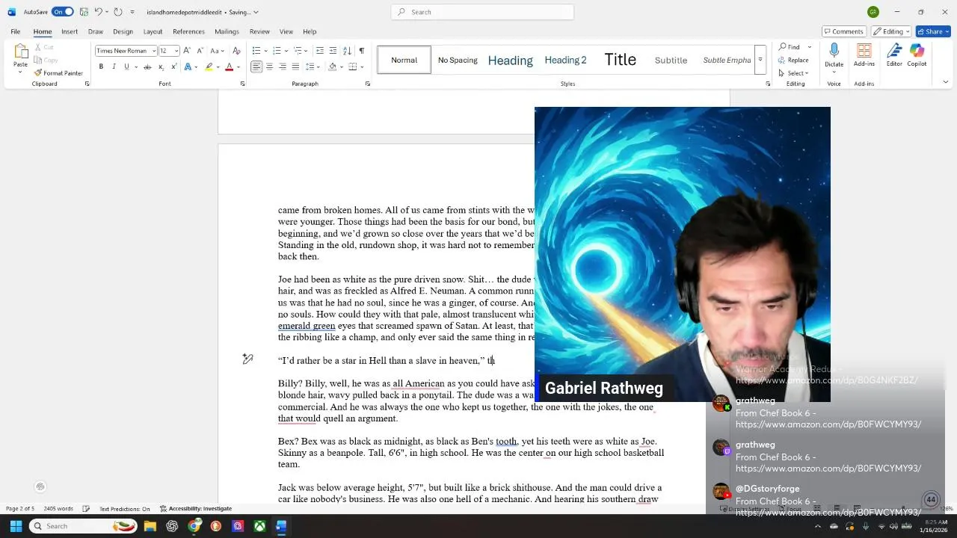Switch to the References tab
The width and height of the screenshot is (957, 538).
(x=188, y=31)
